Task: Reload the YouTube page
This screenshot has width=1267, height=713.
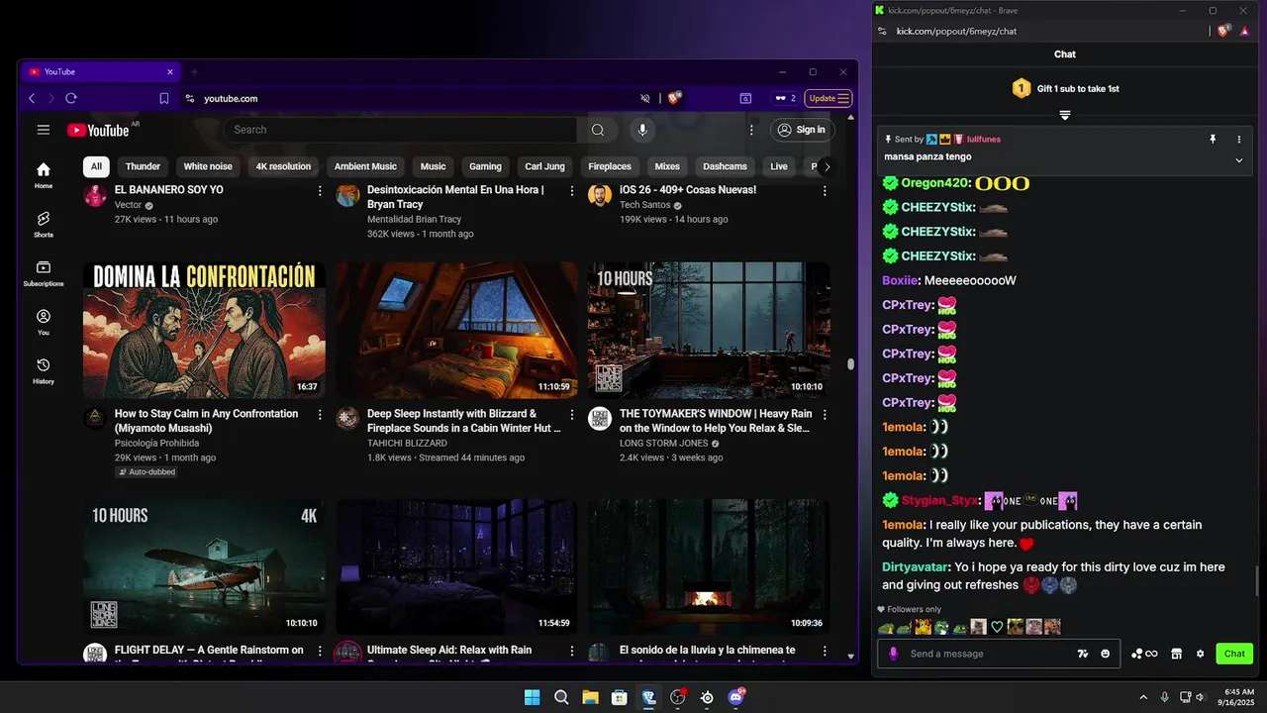Action: 71,98
